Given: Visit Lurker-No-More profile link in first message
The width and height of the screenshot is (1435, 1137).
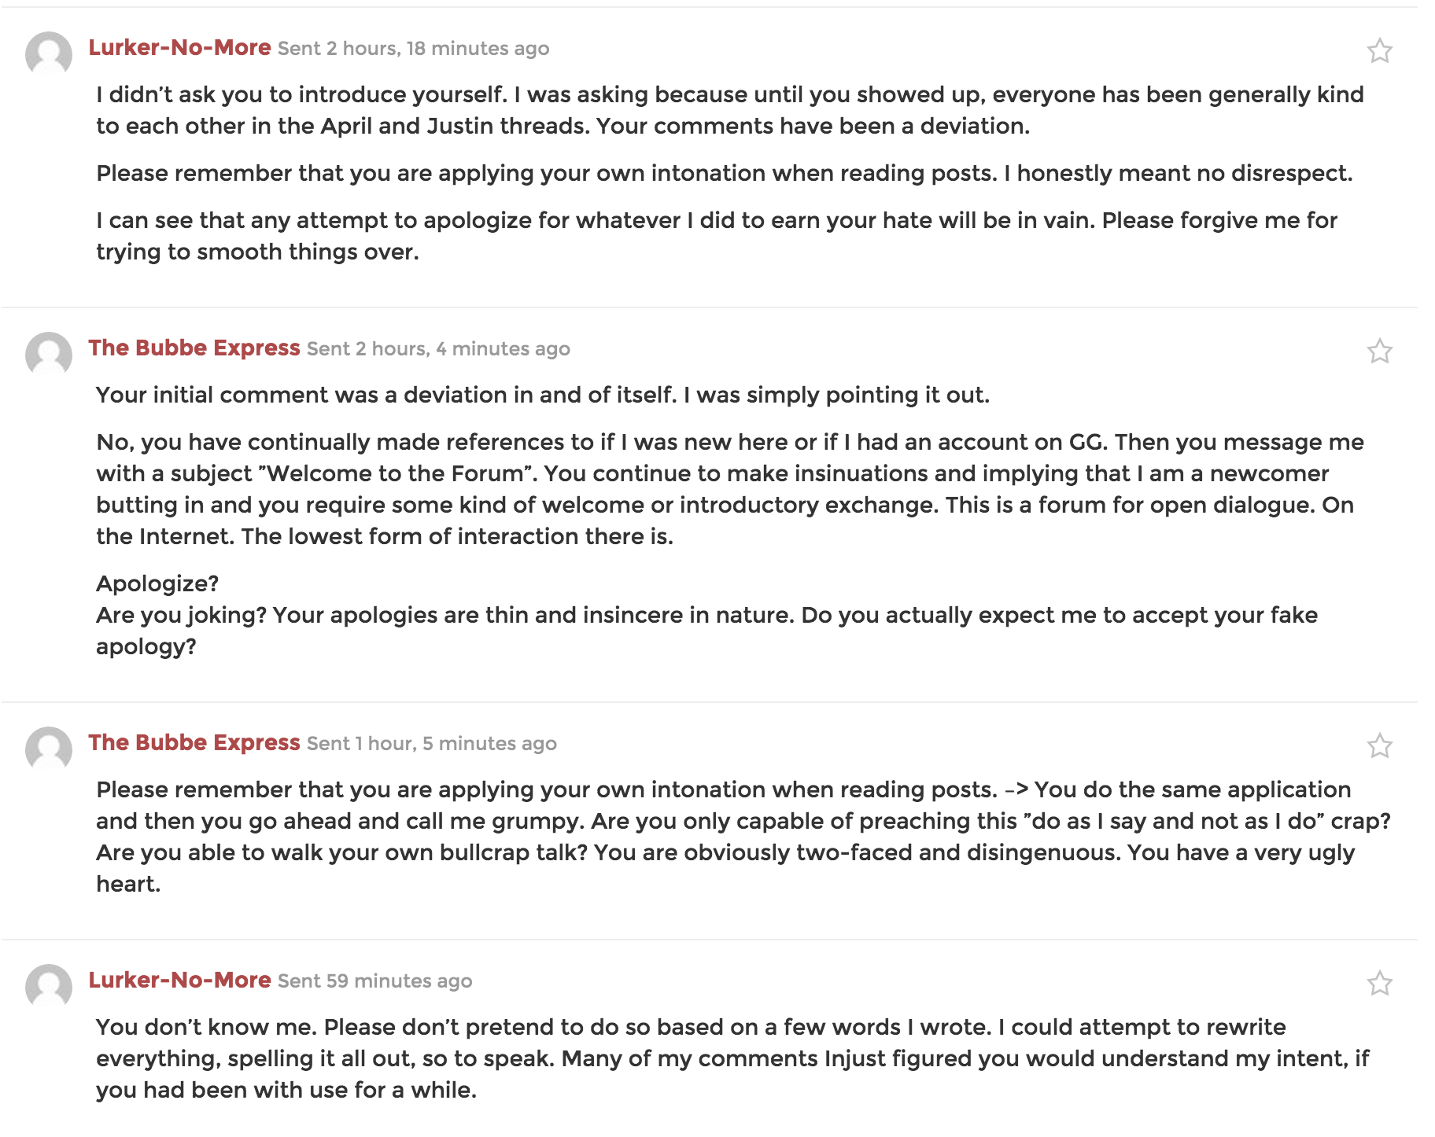Looking at the screenshot, I should pos(179,48).
